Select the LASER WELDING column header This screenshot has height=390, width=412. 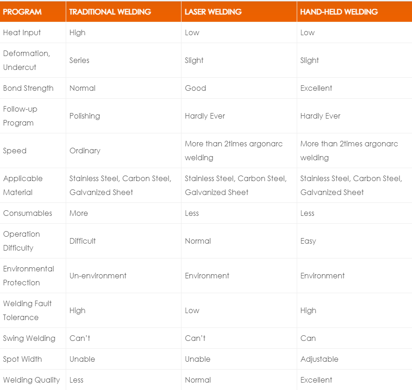pyautogui.click(x=213, y=12)
